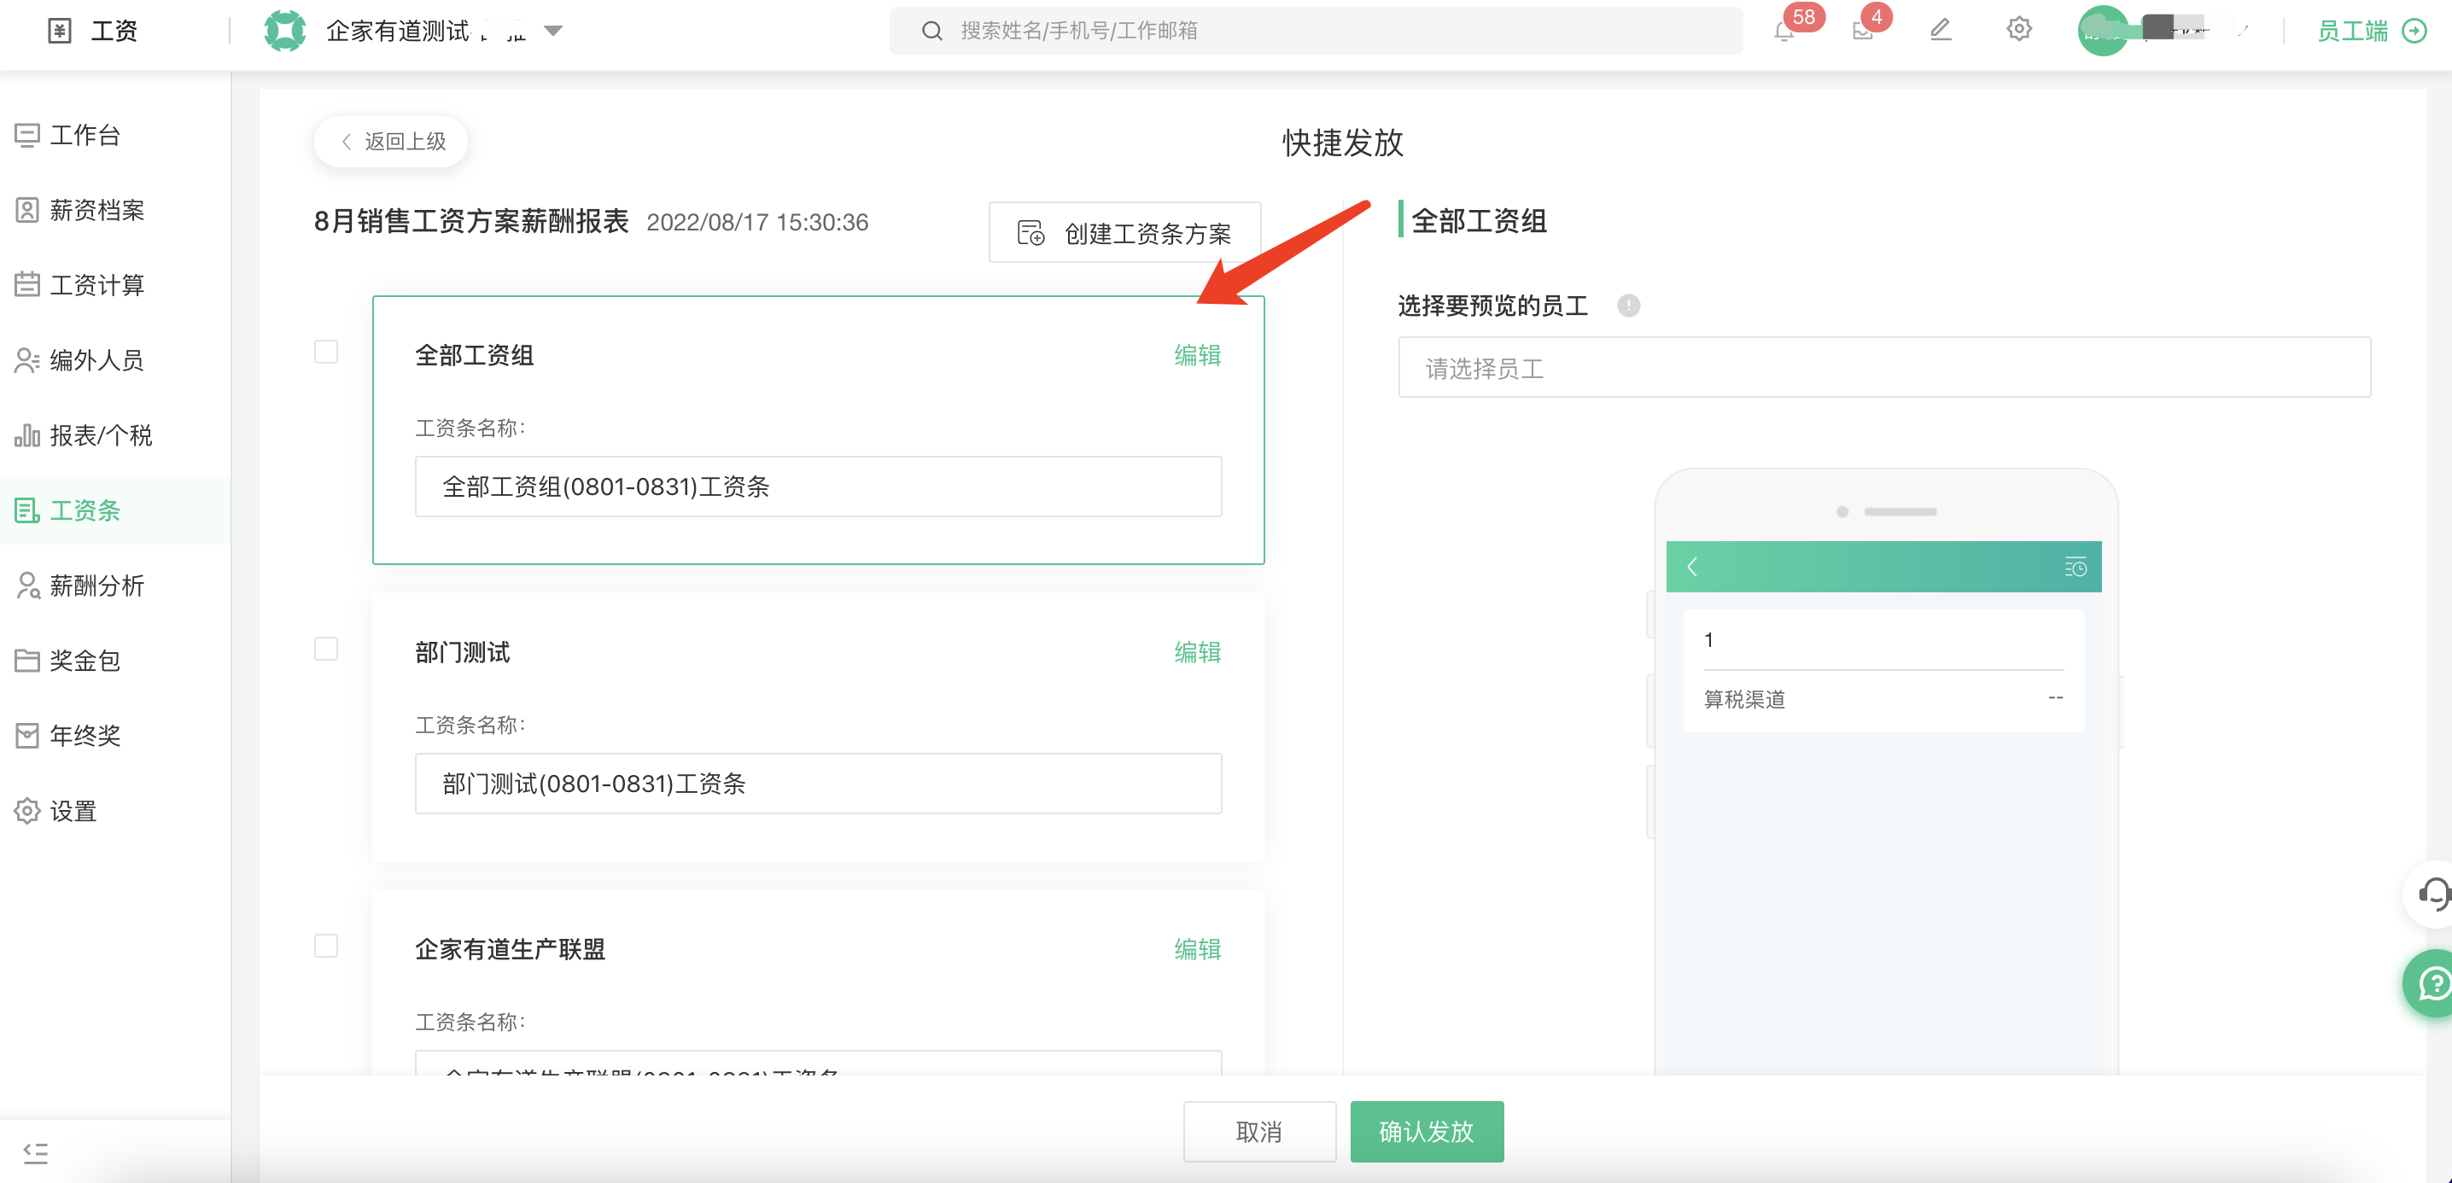Click the 算税渠道 row in preview
This screenshot has height=1183, width=2452.
pyautogui.click(x=1883, y=700)
